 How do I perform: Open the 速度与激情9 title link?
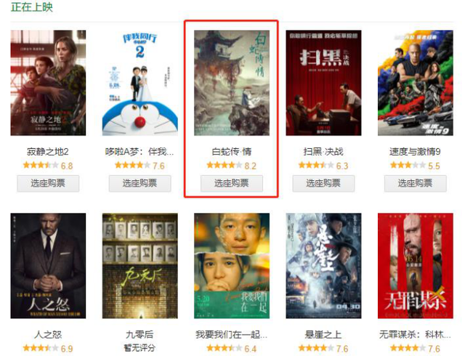415,152
